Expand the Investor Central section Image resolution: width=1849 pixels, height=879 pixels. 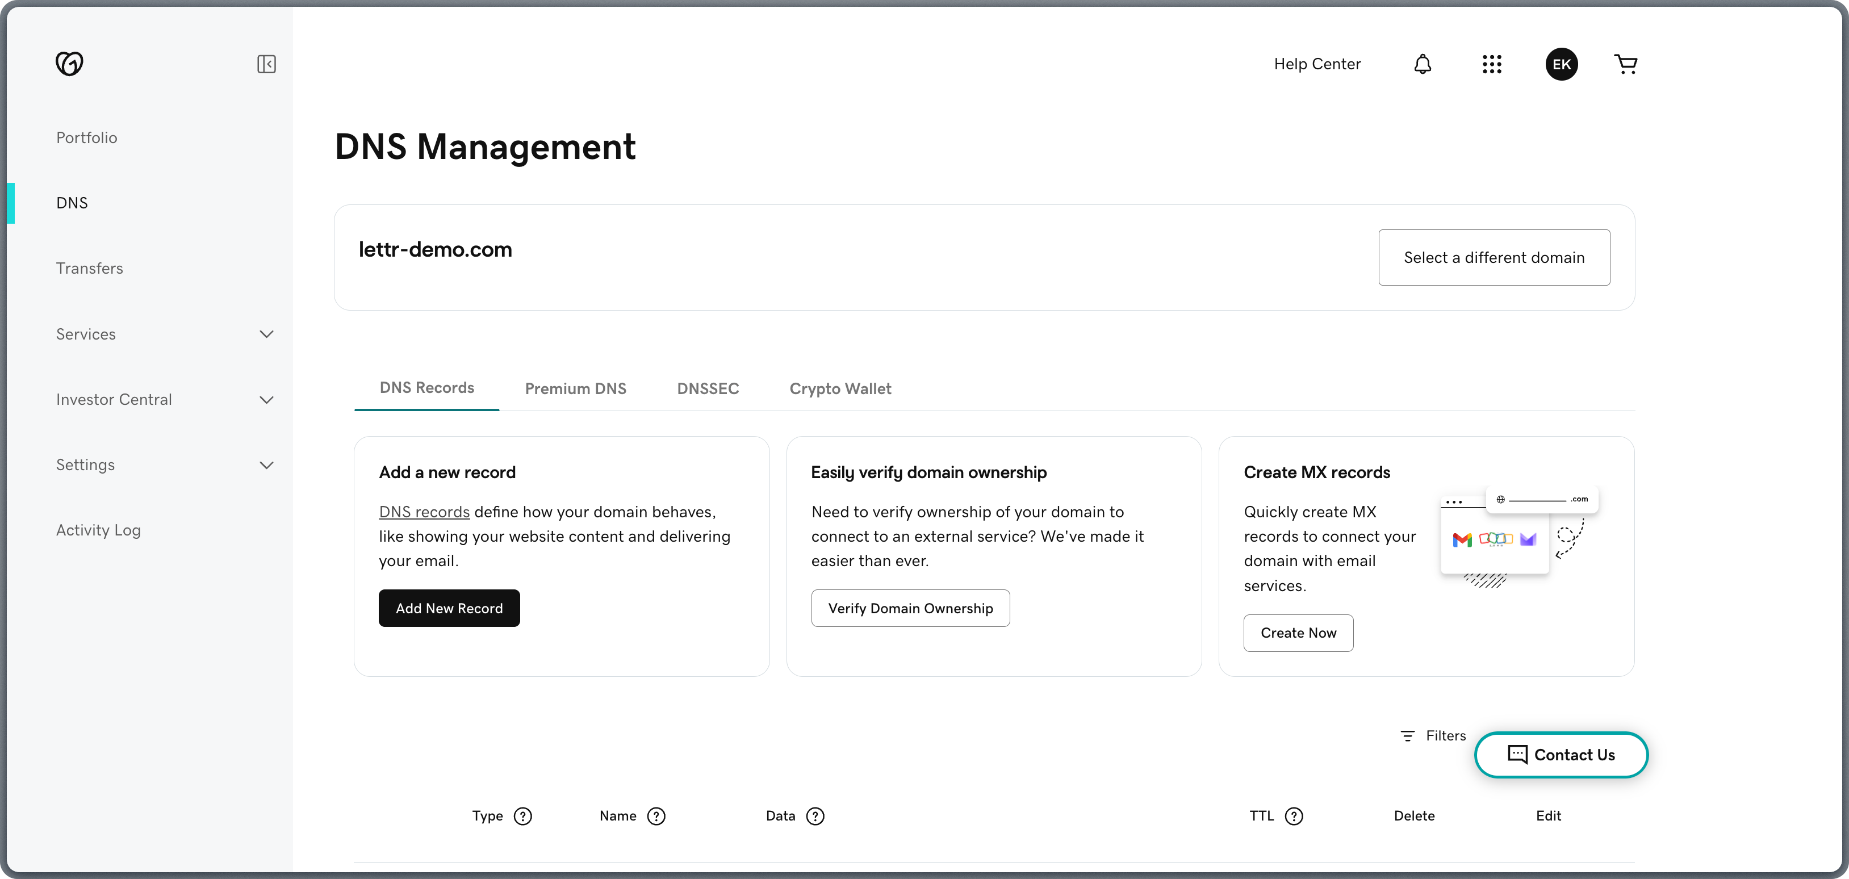(x=266, y=400)
